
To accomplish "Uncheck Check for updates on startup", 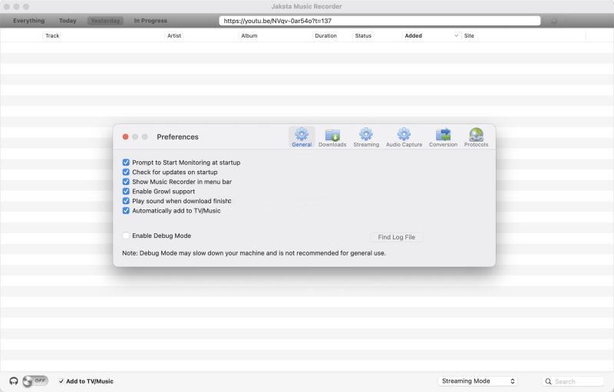I will (126, 172).
